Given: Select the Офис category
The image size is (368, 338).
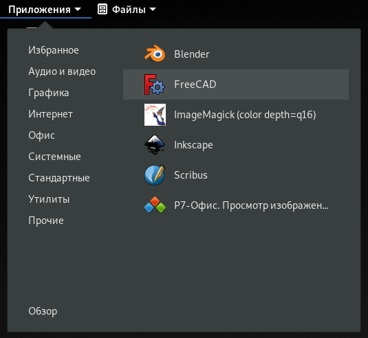Looking at the screenshot, I should tap(41, 135).
